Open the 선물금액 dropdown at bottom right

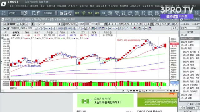[x=197, y=108]
